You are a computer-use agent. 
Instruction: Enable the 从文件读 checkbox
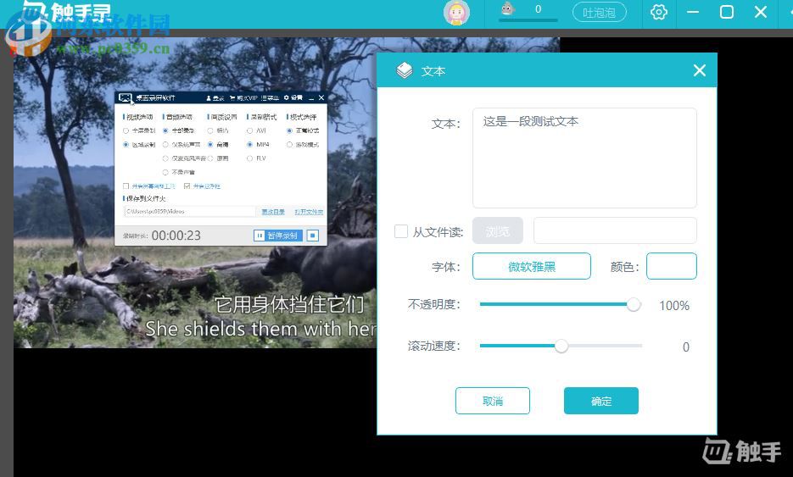tap(401, 231)
